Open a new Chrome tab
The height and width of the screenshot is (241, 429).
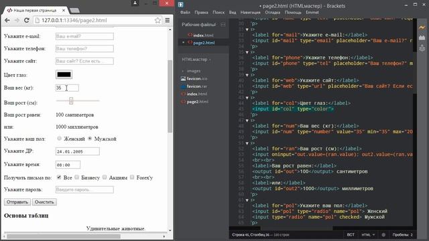pos(74,11)
